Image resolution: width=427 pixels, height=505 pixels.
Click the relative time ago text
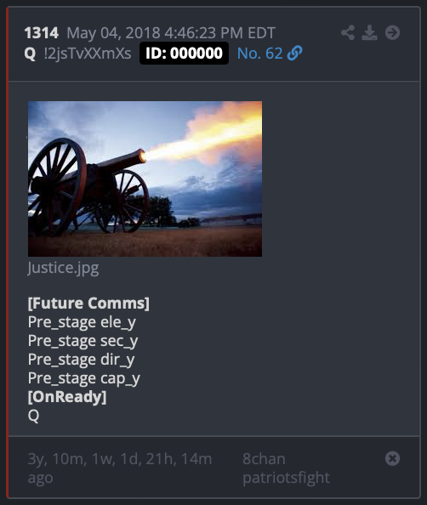click(x=120, y=468)
